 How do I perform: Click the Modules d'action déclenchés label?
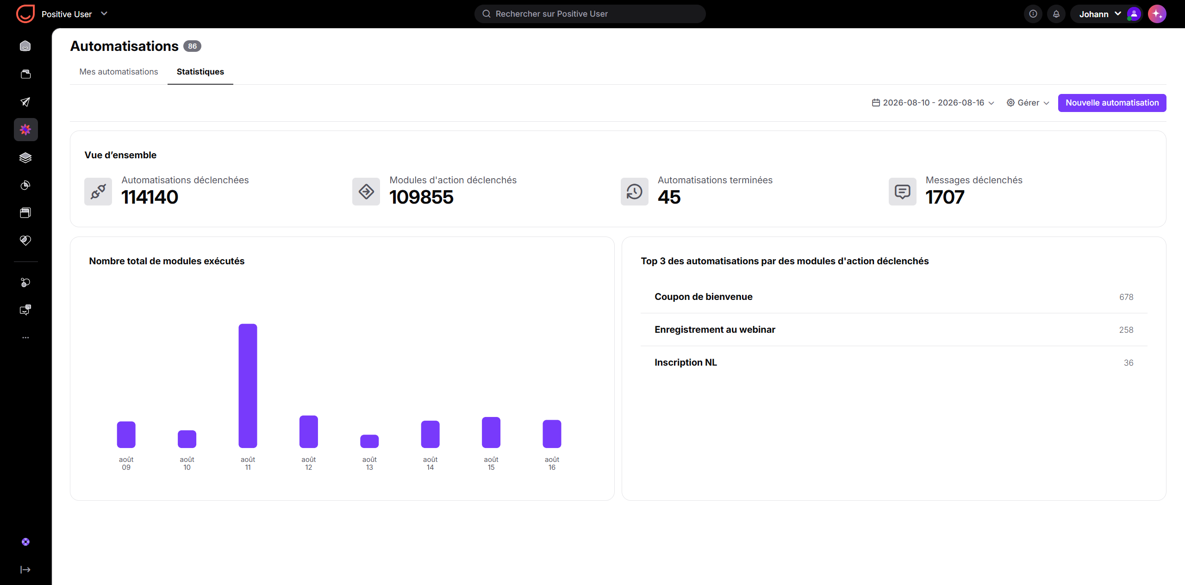click(453, 180)
